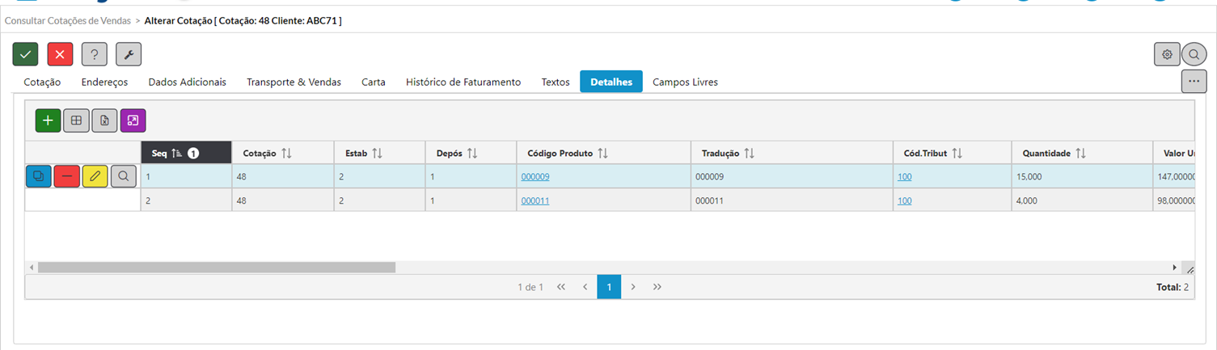Click the scrollbar left arrow
1217x350 pixels.
tap(32, 267)
